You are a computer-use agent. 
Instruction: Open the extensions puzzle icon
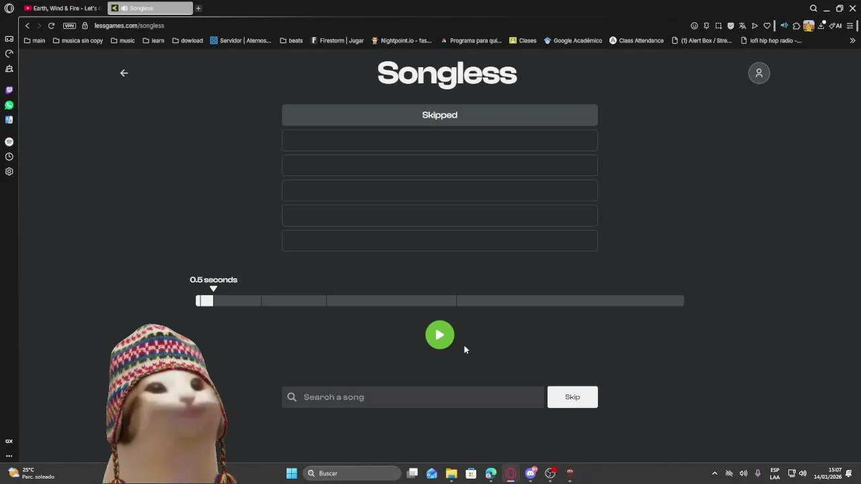796,26
